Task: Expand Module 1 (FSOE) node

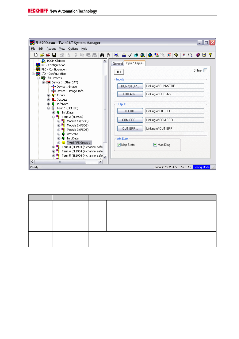Action: pos(59,121)
